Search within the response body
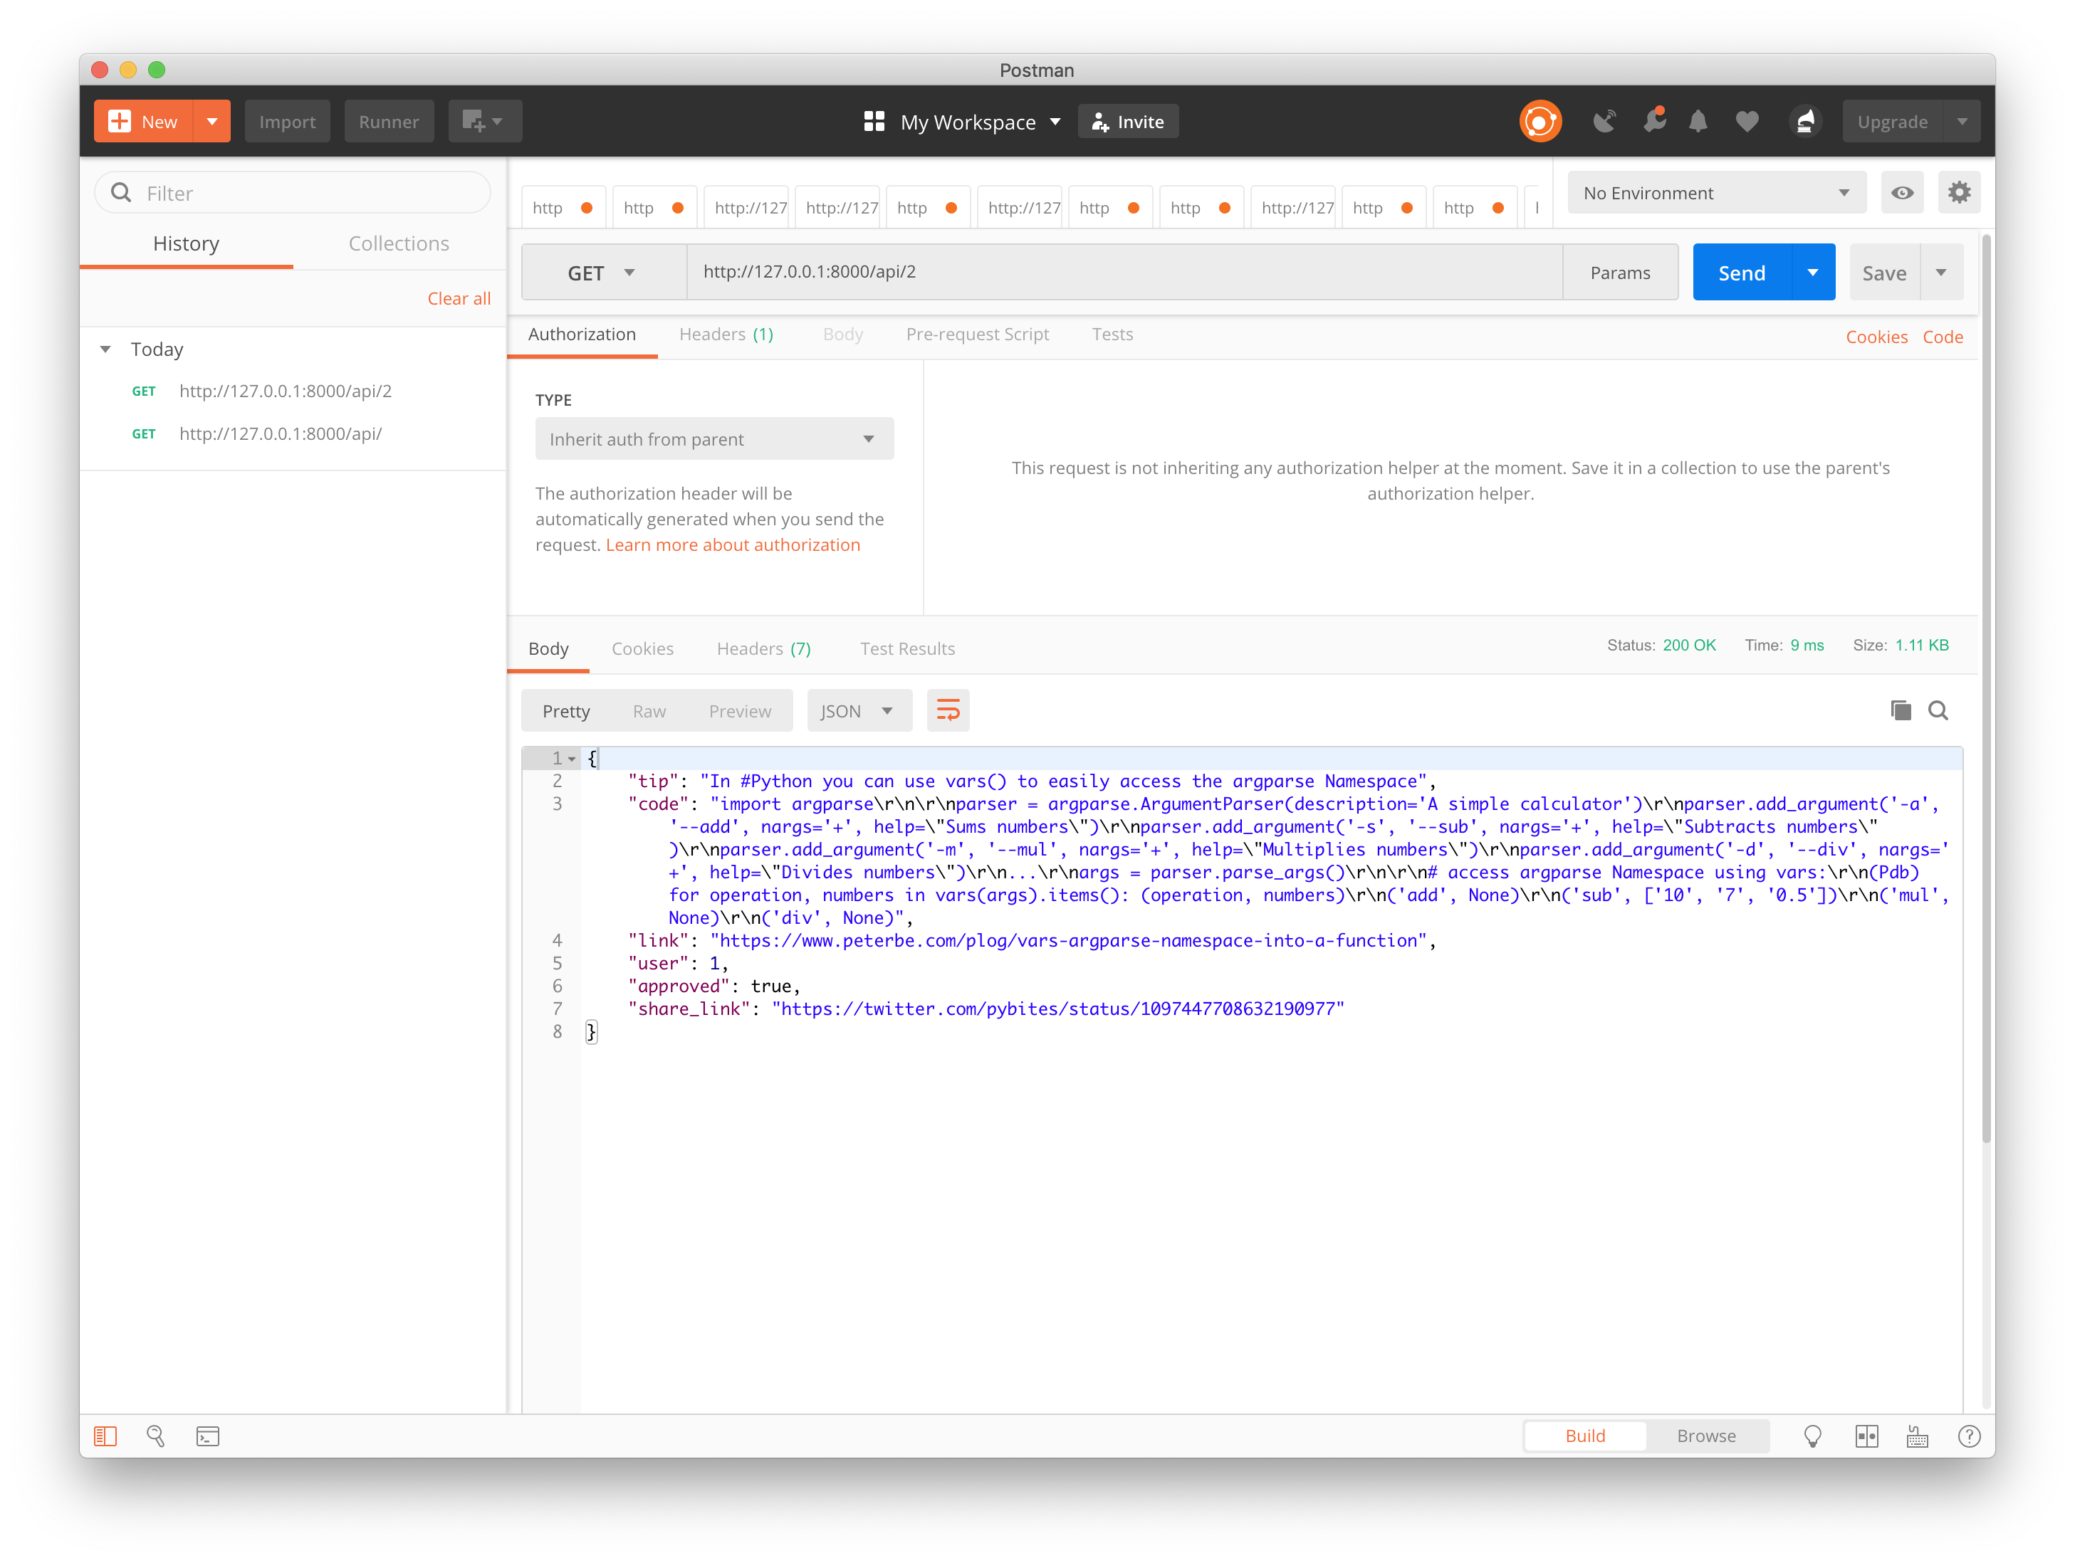The image size is (2075, 1563). [x=1938, y=711]
